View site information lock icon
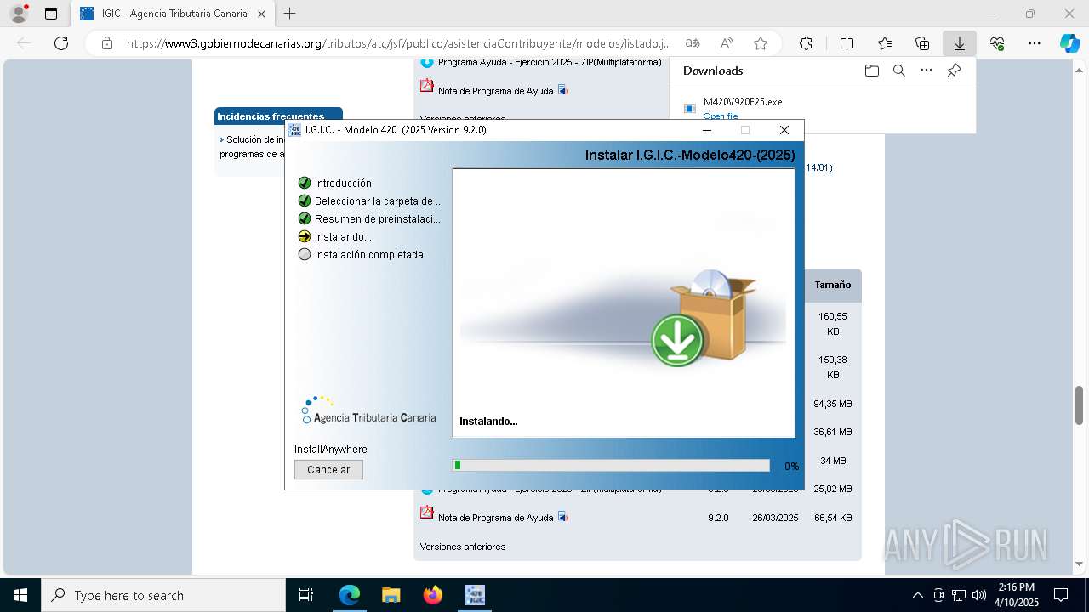1089x612 pixels. coord(107,43)
